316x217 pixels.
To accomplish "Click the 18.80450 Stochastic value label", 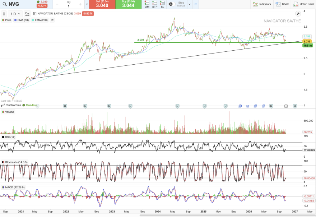I will point(309,178).
